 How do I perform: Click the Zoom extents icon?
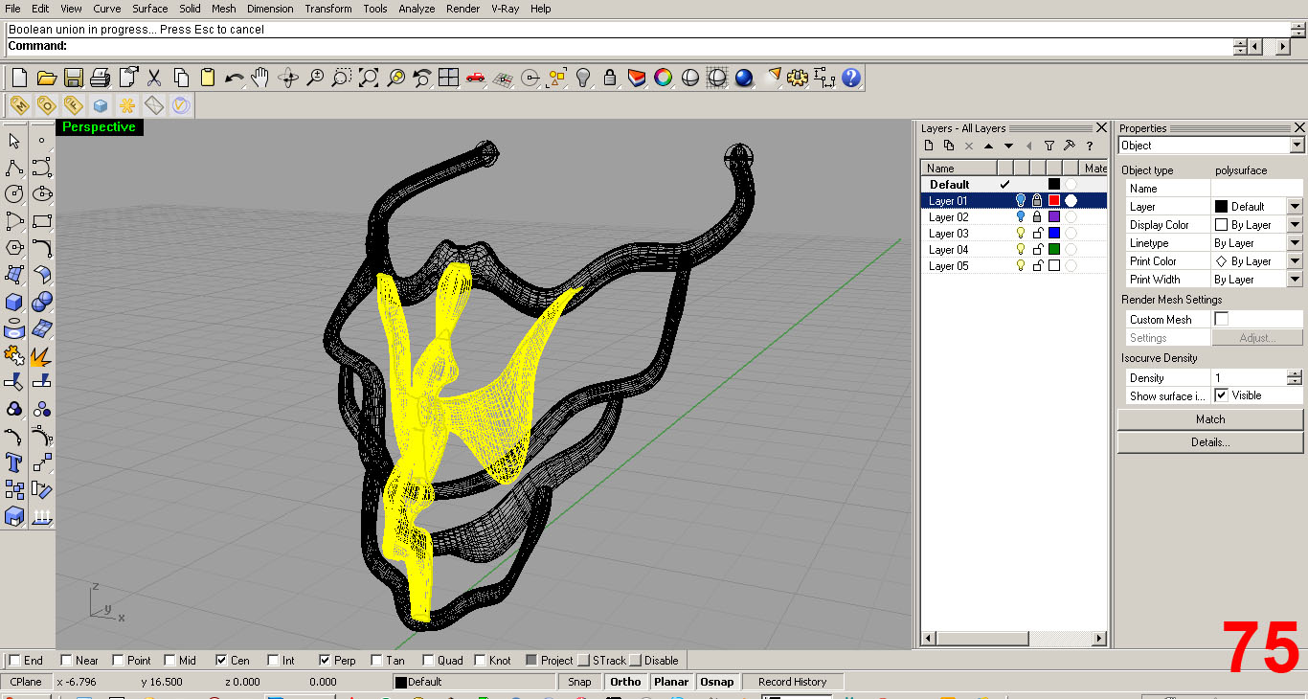pos(368,78)
